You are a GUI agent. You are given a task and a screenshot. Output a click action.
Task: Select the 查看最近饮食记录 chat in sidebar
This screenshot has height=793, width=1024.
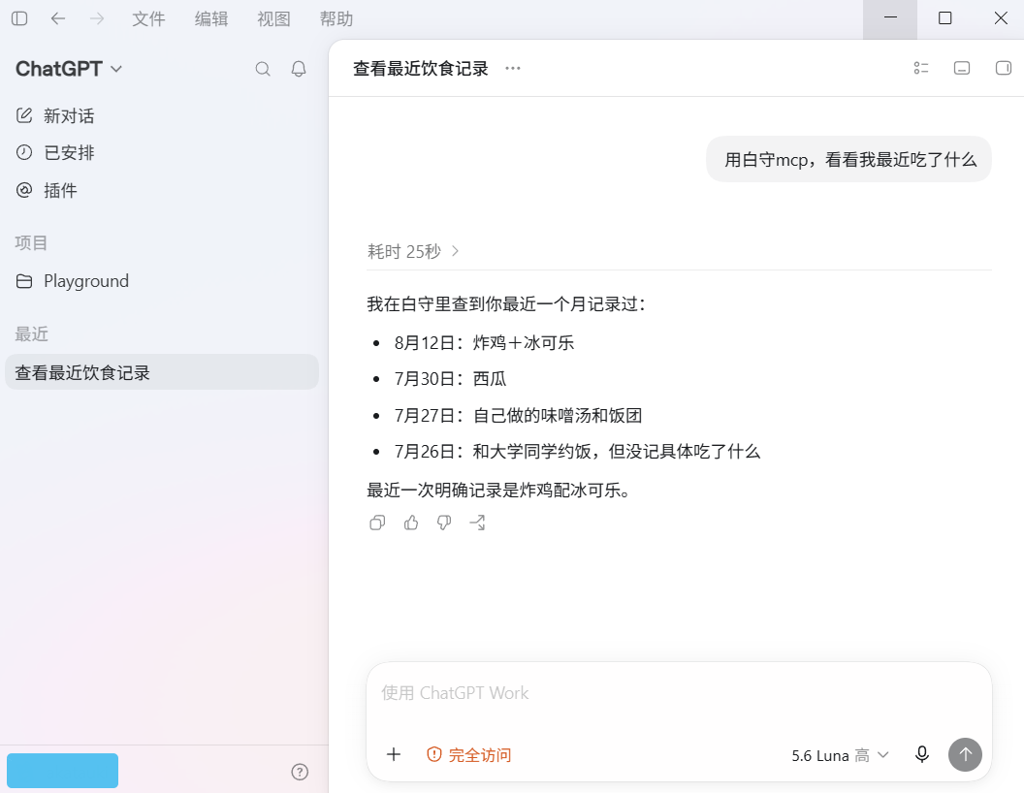(161, 372)
